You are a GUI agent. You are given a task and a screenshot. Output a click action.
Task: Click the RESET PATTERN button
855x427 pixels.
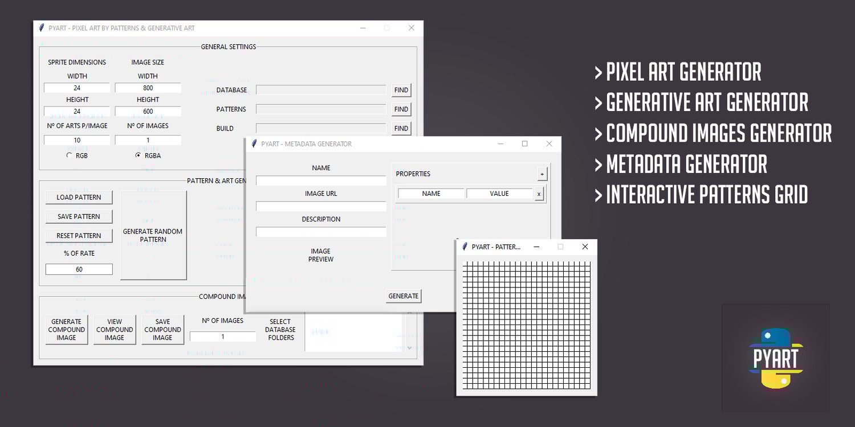coord(79,236)
